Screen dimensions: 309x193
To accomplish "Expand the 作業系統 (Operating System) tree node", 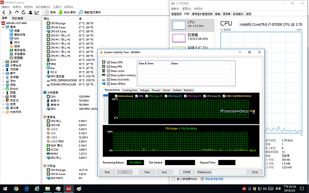I will [x=3, y=66].
